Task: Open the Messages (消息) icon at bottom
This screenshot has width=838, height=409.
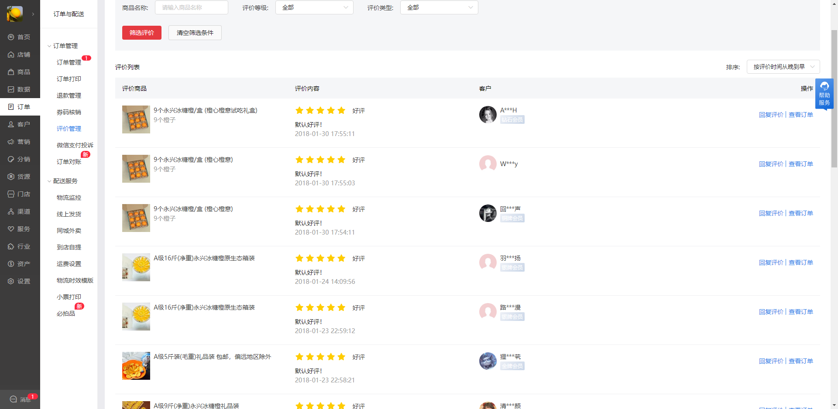Action: pos(14,399)
